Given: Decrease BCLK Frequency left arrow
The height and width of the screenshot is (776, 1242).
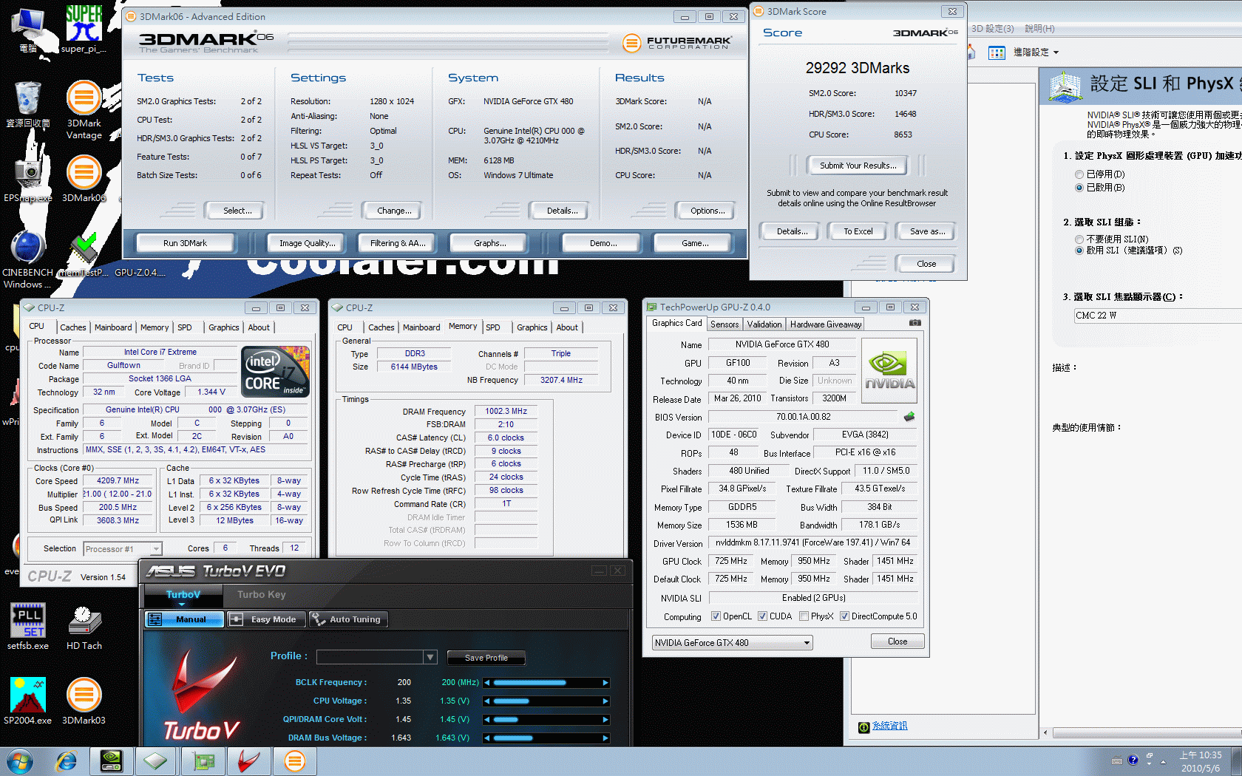Looking at the screenshot, I should coord(487,683).
